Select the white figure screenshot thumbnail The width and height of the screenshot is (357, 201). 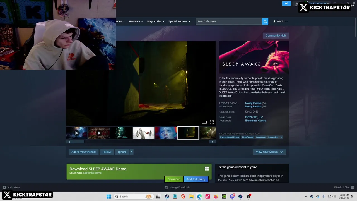pos(143,133)
